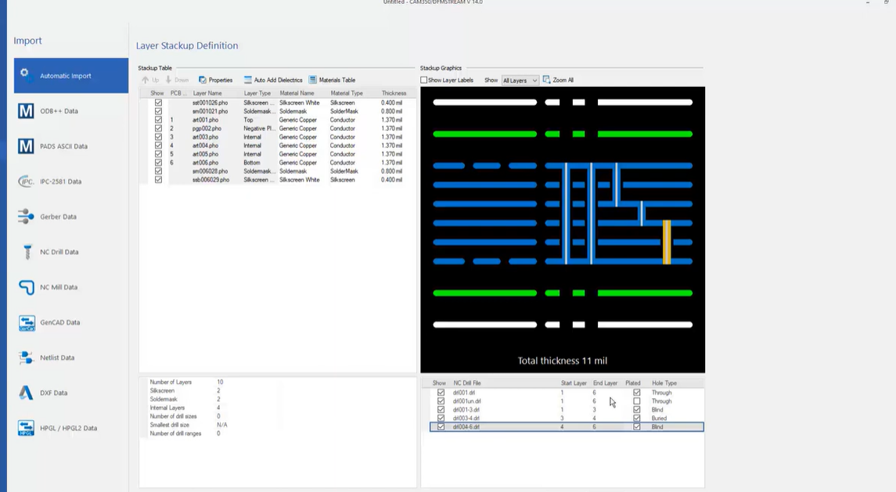This screenshot has width=896, height=492.
Task: Click the Gerber Data icon
Action: pos(26,217)
